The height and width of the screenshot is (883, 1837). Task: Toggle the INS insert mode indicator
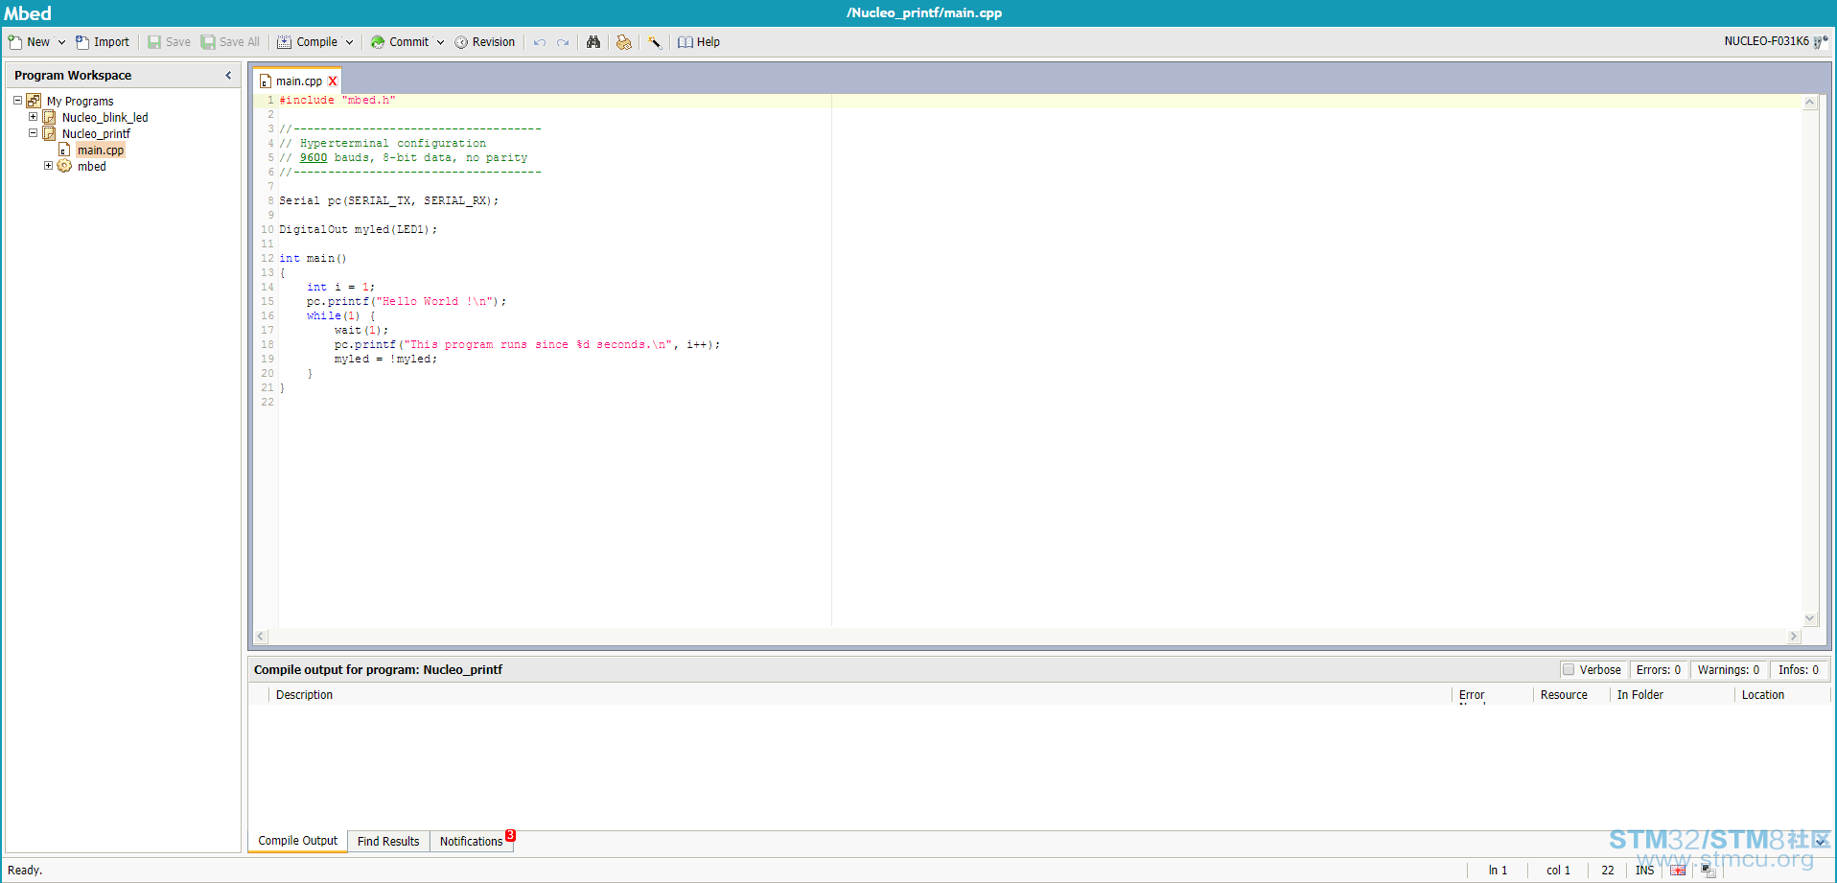[x=1644, y=871]
